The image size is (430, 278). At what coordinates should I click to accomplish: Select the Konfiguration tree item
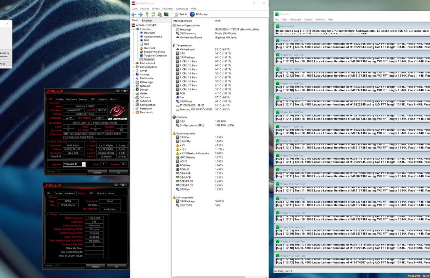[x=145, y=105]
